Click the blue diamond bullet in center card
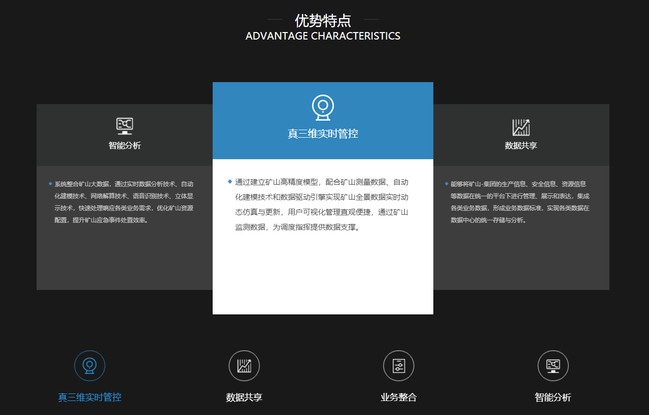Viewport: 649px width, 415px height. [x=230, y=181]
